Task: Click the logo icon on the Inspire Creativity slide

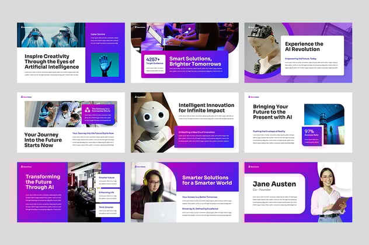Action: click(22, 27)
